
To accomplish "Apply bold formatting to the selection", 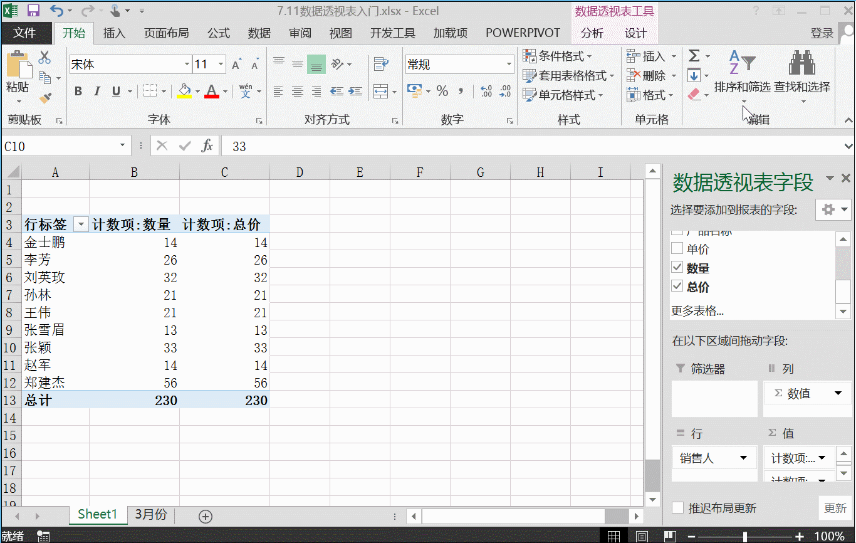I will [x=78, y=91].
